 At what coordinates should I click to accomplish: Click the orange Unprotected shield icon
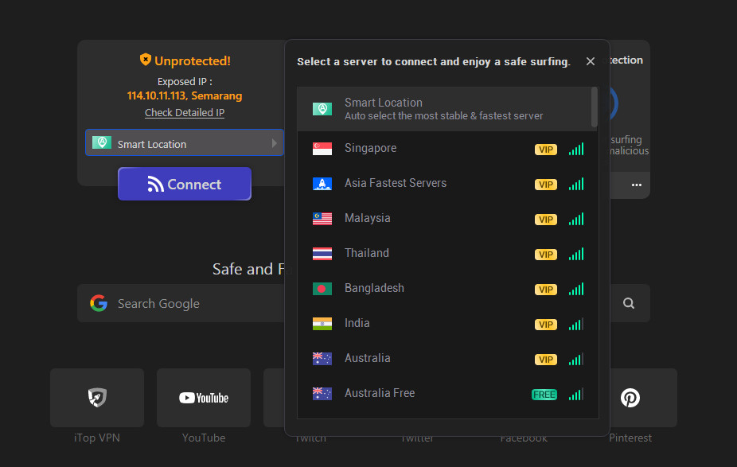(x=145, y=60)
